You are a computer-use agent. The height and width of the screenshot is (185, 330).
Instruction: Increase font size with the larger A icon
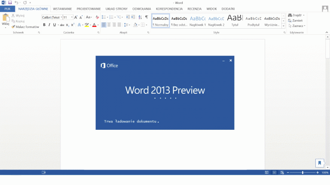click(x=76, y=18)
